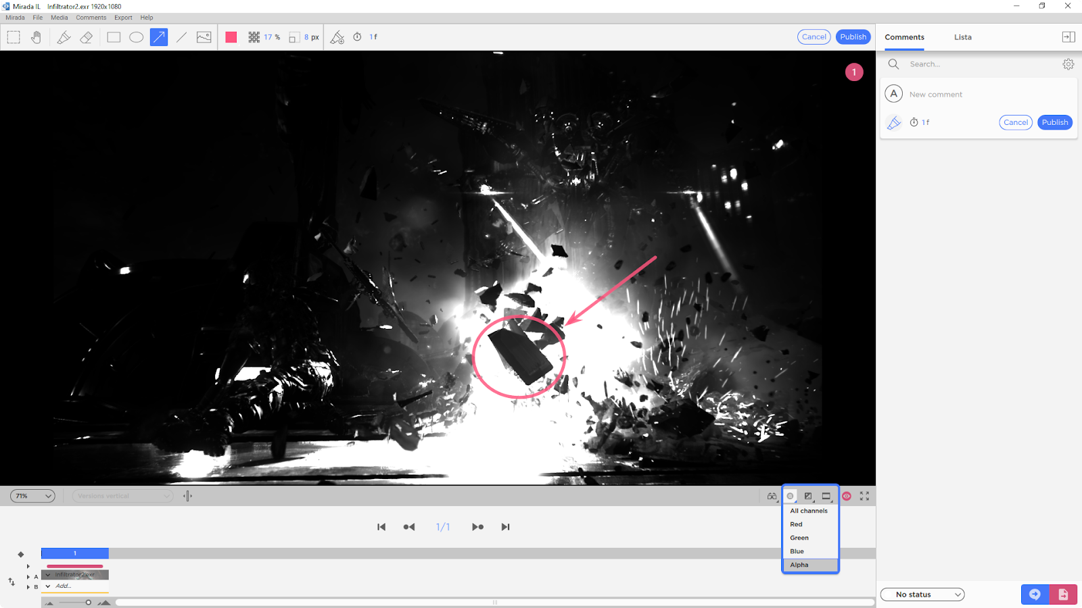Open the Versions vertical dropdown
This screenshot has width=1082, height=608.
pyautogui.click(x=122, y=496)
